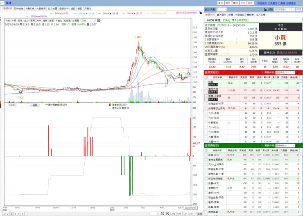Switch to the 主力地圖 tab
Screen dimensions: 303x216
[x=52, y=9]
